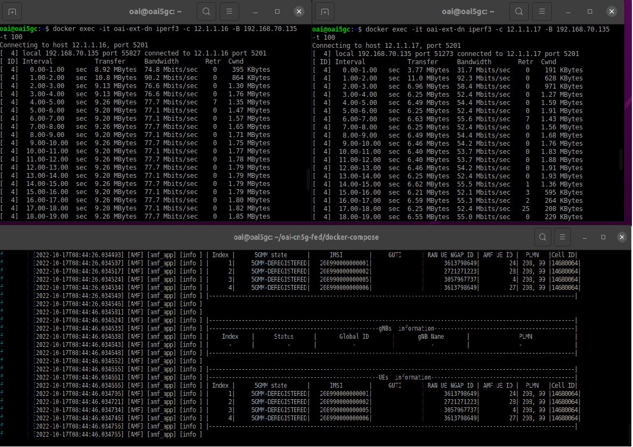Viewport: 633px width, 447px height.
Task: Click 'Connecting to host 12.1.1.16' line
Action: click(x=74, y=45)
